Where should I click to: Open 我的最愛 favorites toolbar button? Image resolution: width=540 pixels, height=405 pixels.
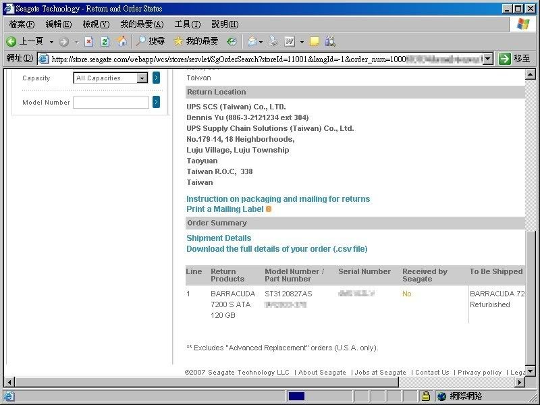pos(196,41)
